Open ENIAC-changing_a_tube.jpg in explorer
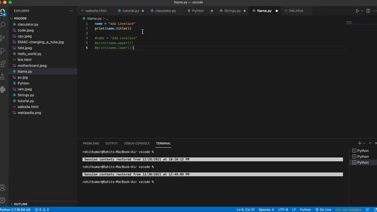Image resolution: width=377 pixels, height=212 pixels. point(43,42)
